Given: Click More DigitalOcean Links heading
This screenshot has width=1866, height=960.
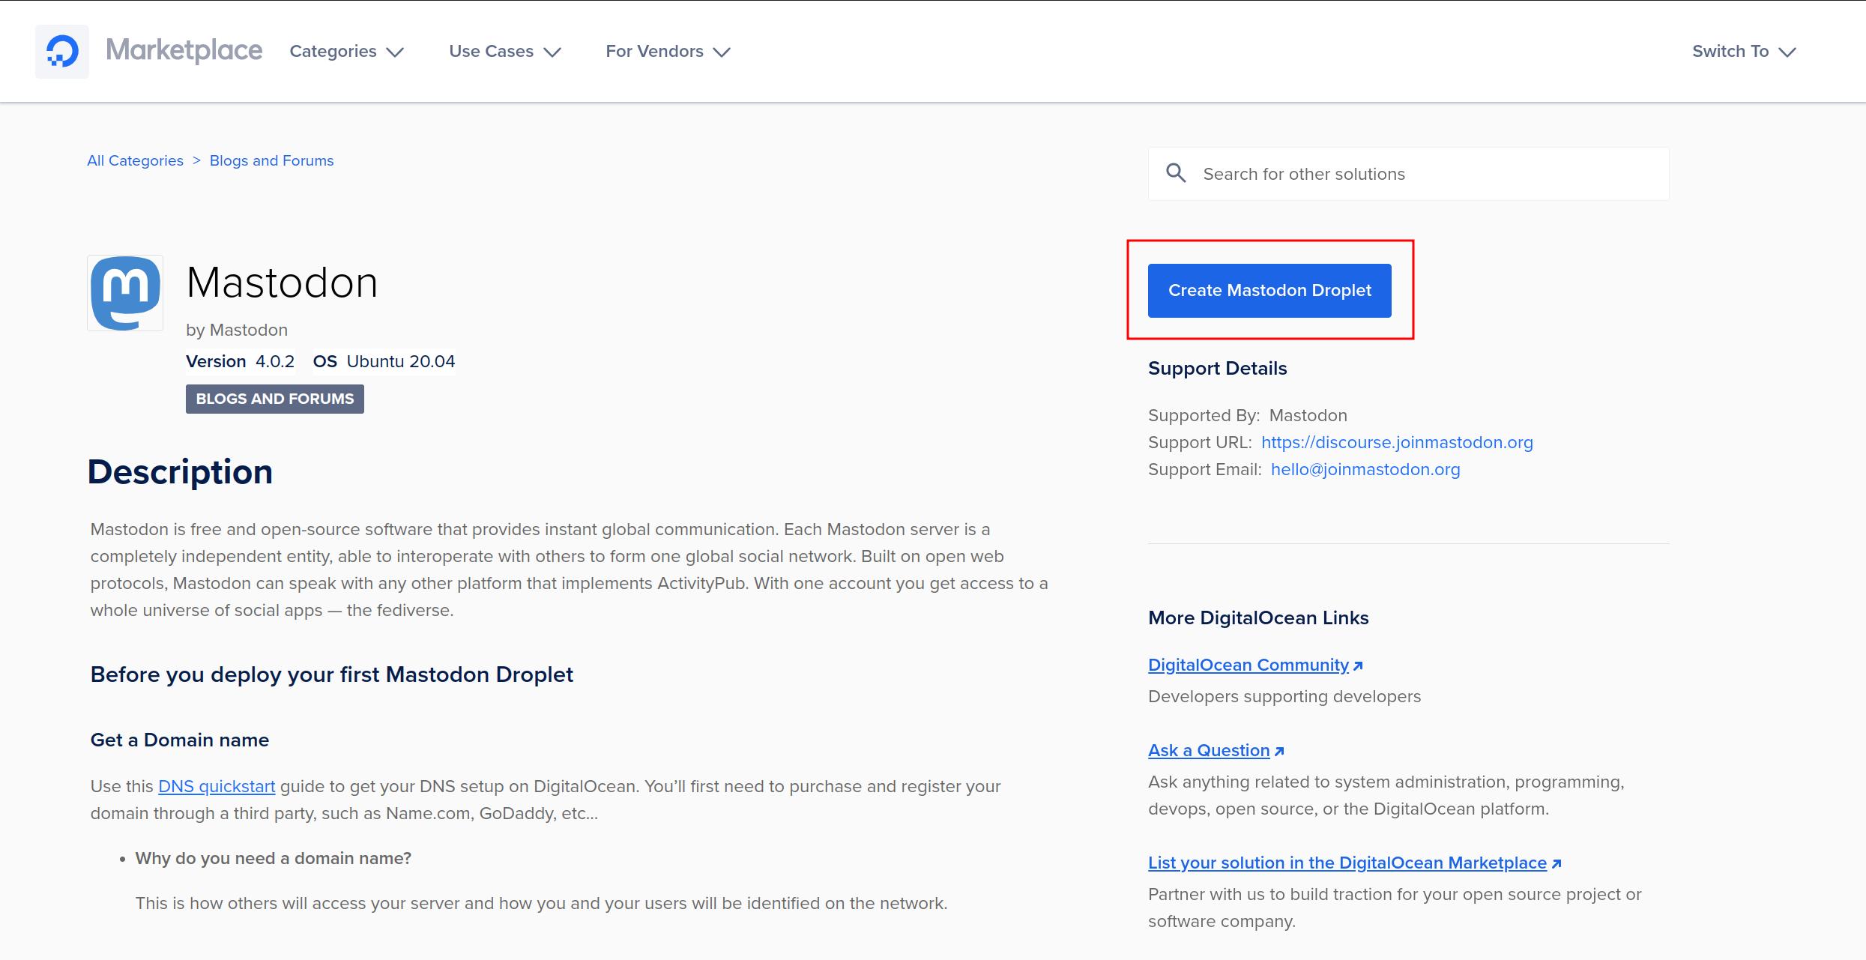Looking at the screenshot, I should [1258, 618].
